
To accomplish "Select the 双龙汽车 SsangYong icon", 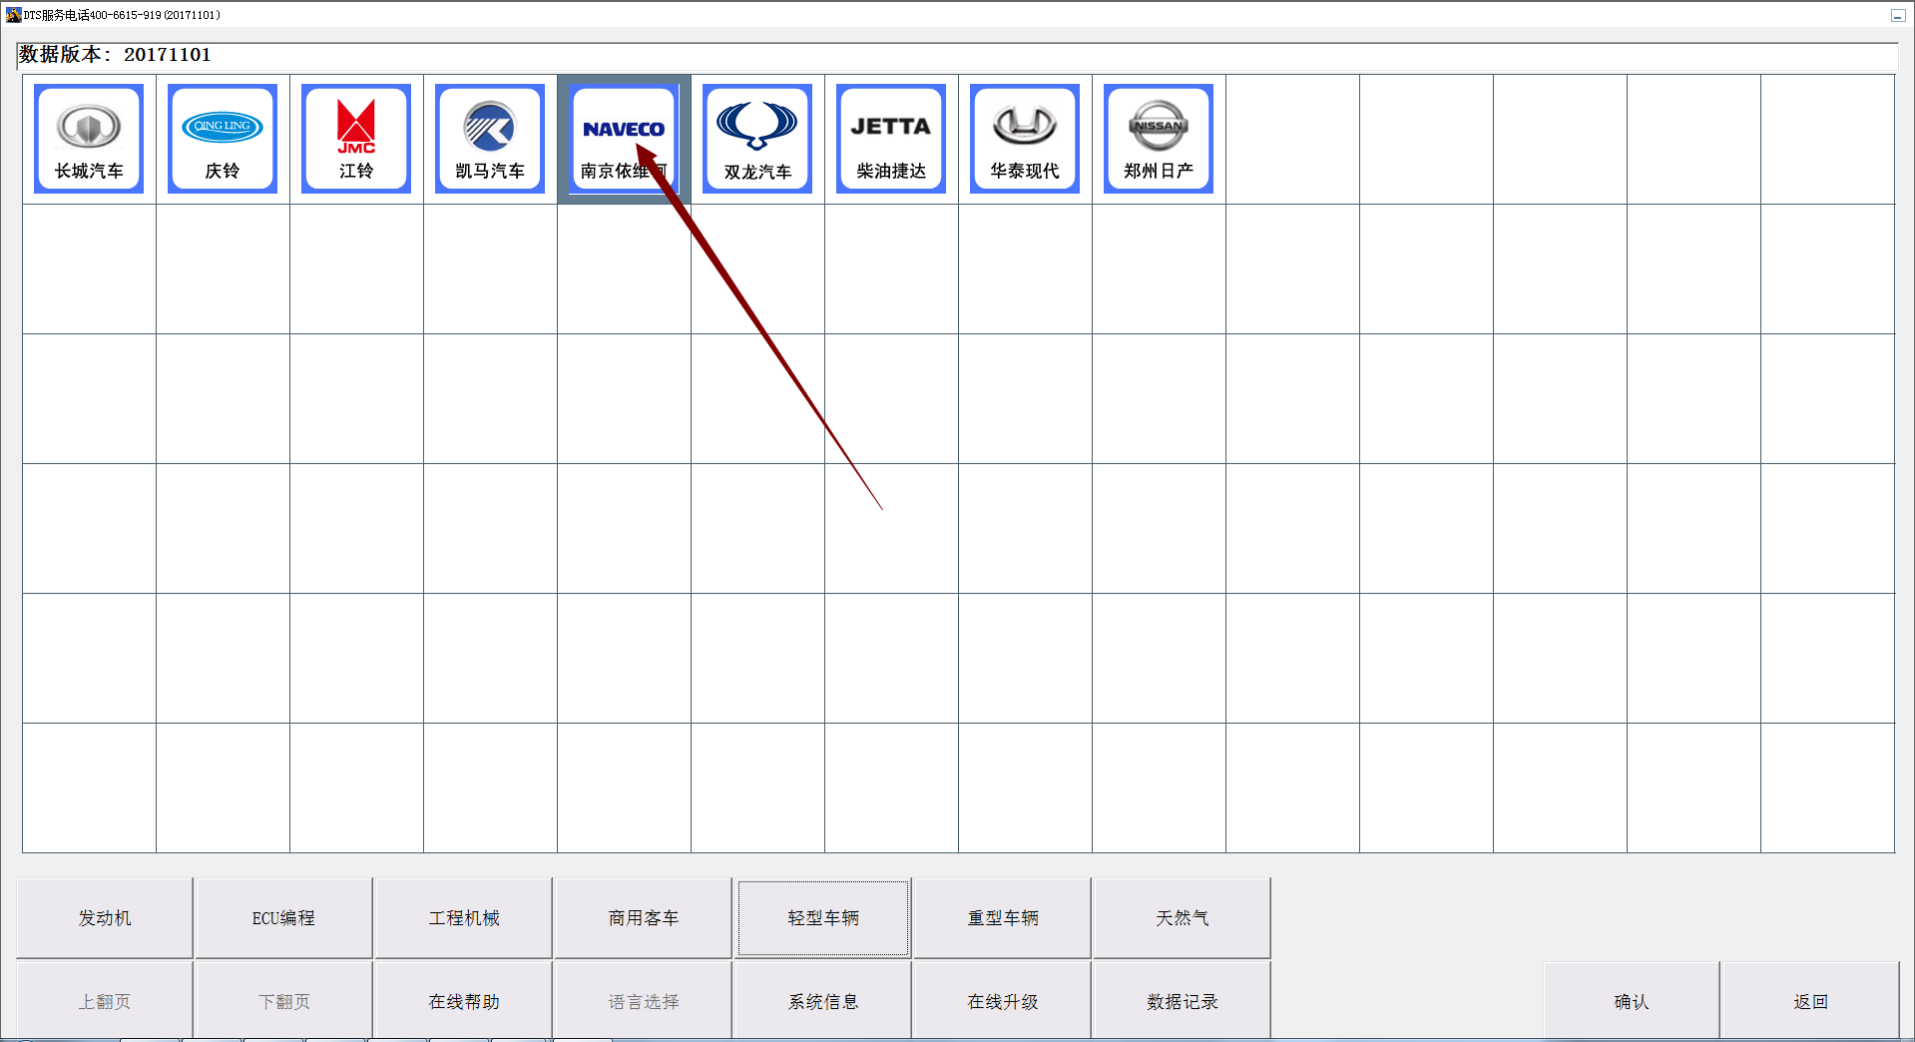I will pos(757,139).
